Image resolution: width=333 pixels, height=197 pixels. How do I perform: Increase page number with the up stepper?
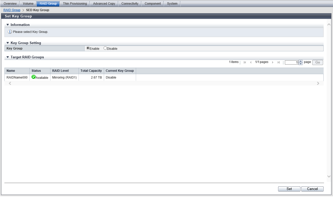click(301, 61)
